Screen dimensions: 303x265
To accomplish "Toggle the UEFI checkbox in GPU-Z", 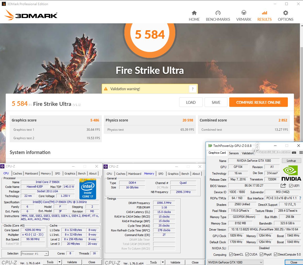I will pyautogui.click(x=291, y=186).
